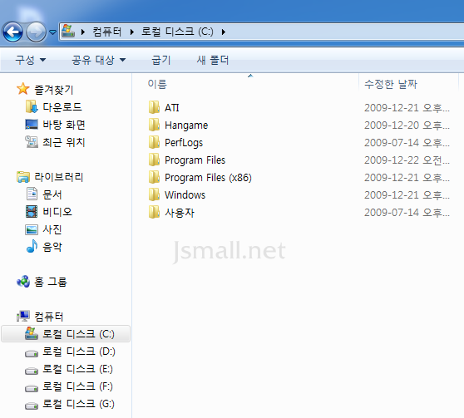The height and width of the screenshot is (418, 464).
Task: Click the 최근 위치 icon
Action: click(32, 142)
